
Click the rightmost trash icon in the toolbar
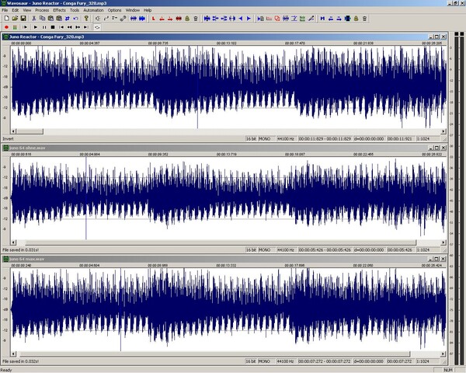click(x=365, y=19)
